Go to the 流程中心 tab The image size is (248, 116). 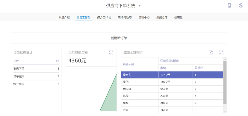click(x=144, y=18)
